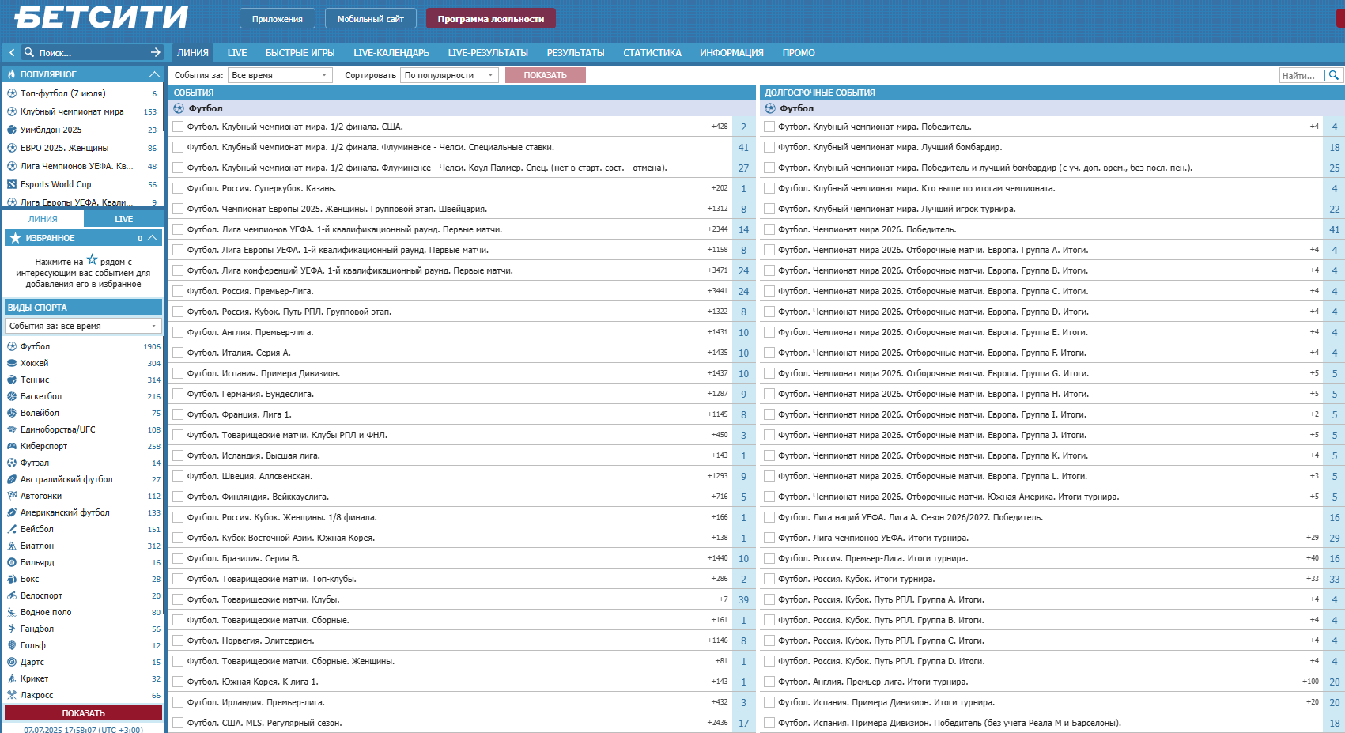This screenshot has width=1345, height=733.
Task: Click the forward arrow in left search bar
Action: (155, 52)
